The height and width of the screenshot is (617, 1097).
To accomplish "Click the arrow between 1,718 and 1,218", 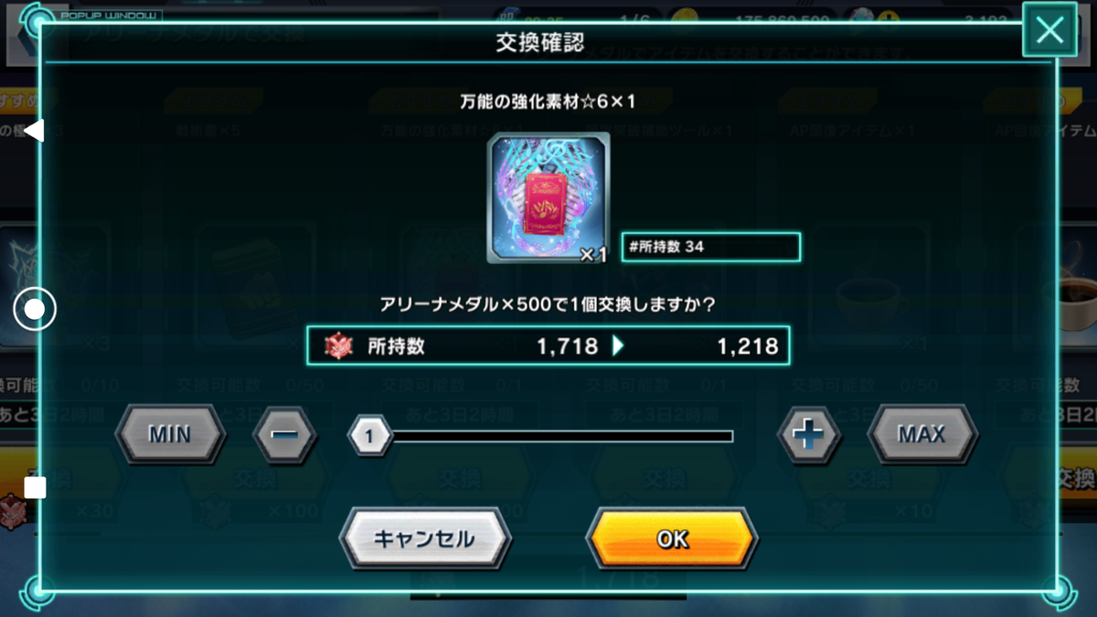I will [x=619, y=346].
